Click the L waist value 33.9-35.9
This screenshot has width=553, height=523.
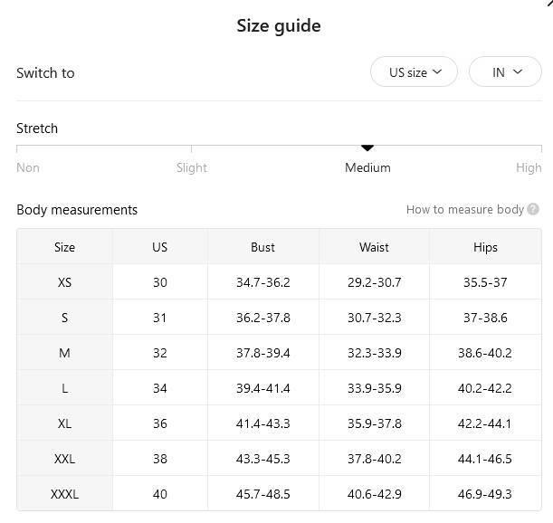tap(375, 388)
